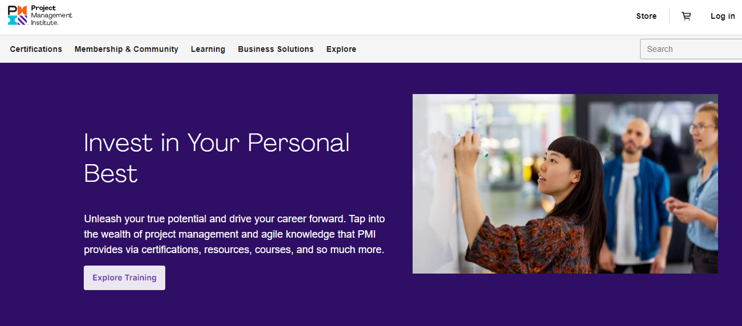This screenshot has height=326, width=742.
Task: Expand the Certifications menu
Action: (36, 49)
